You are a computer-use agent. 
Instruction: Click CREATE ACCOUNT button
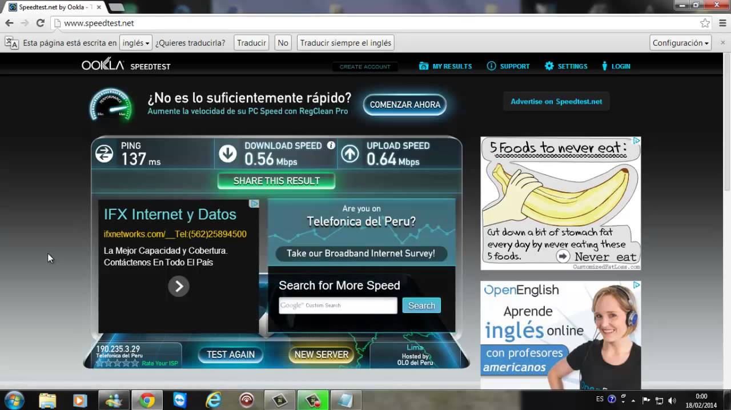tap(365, 66)
